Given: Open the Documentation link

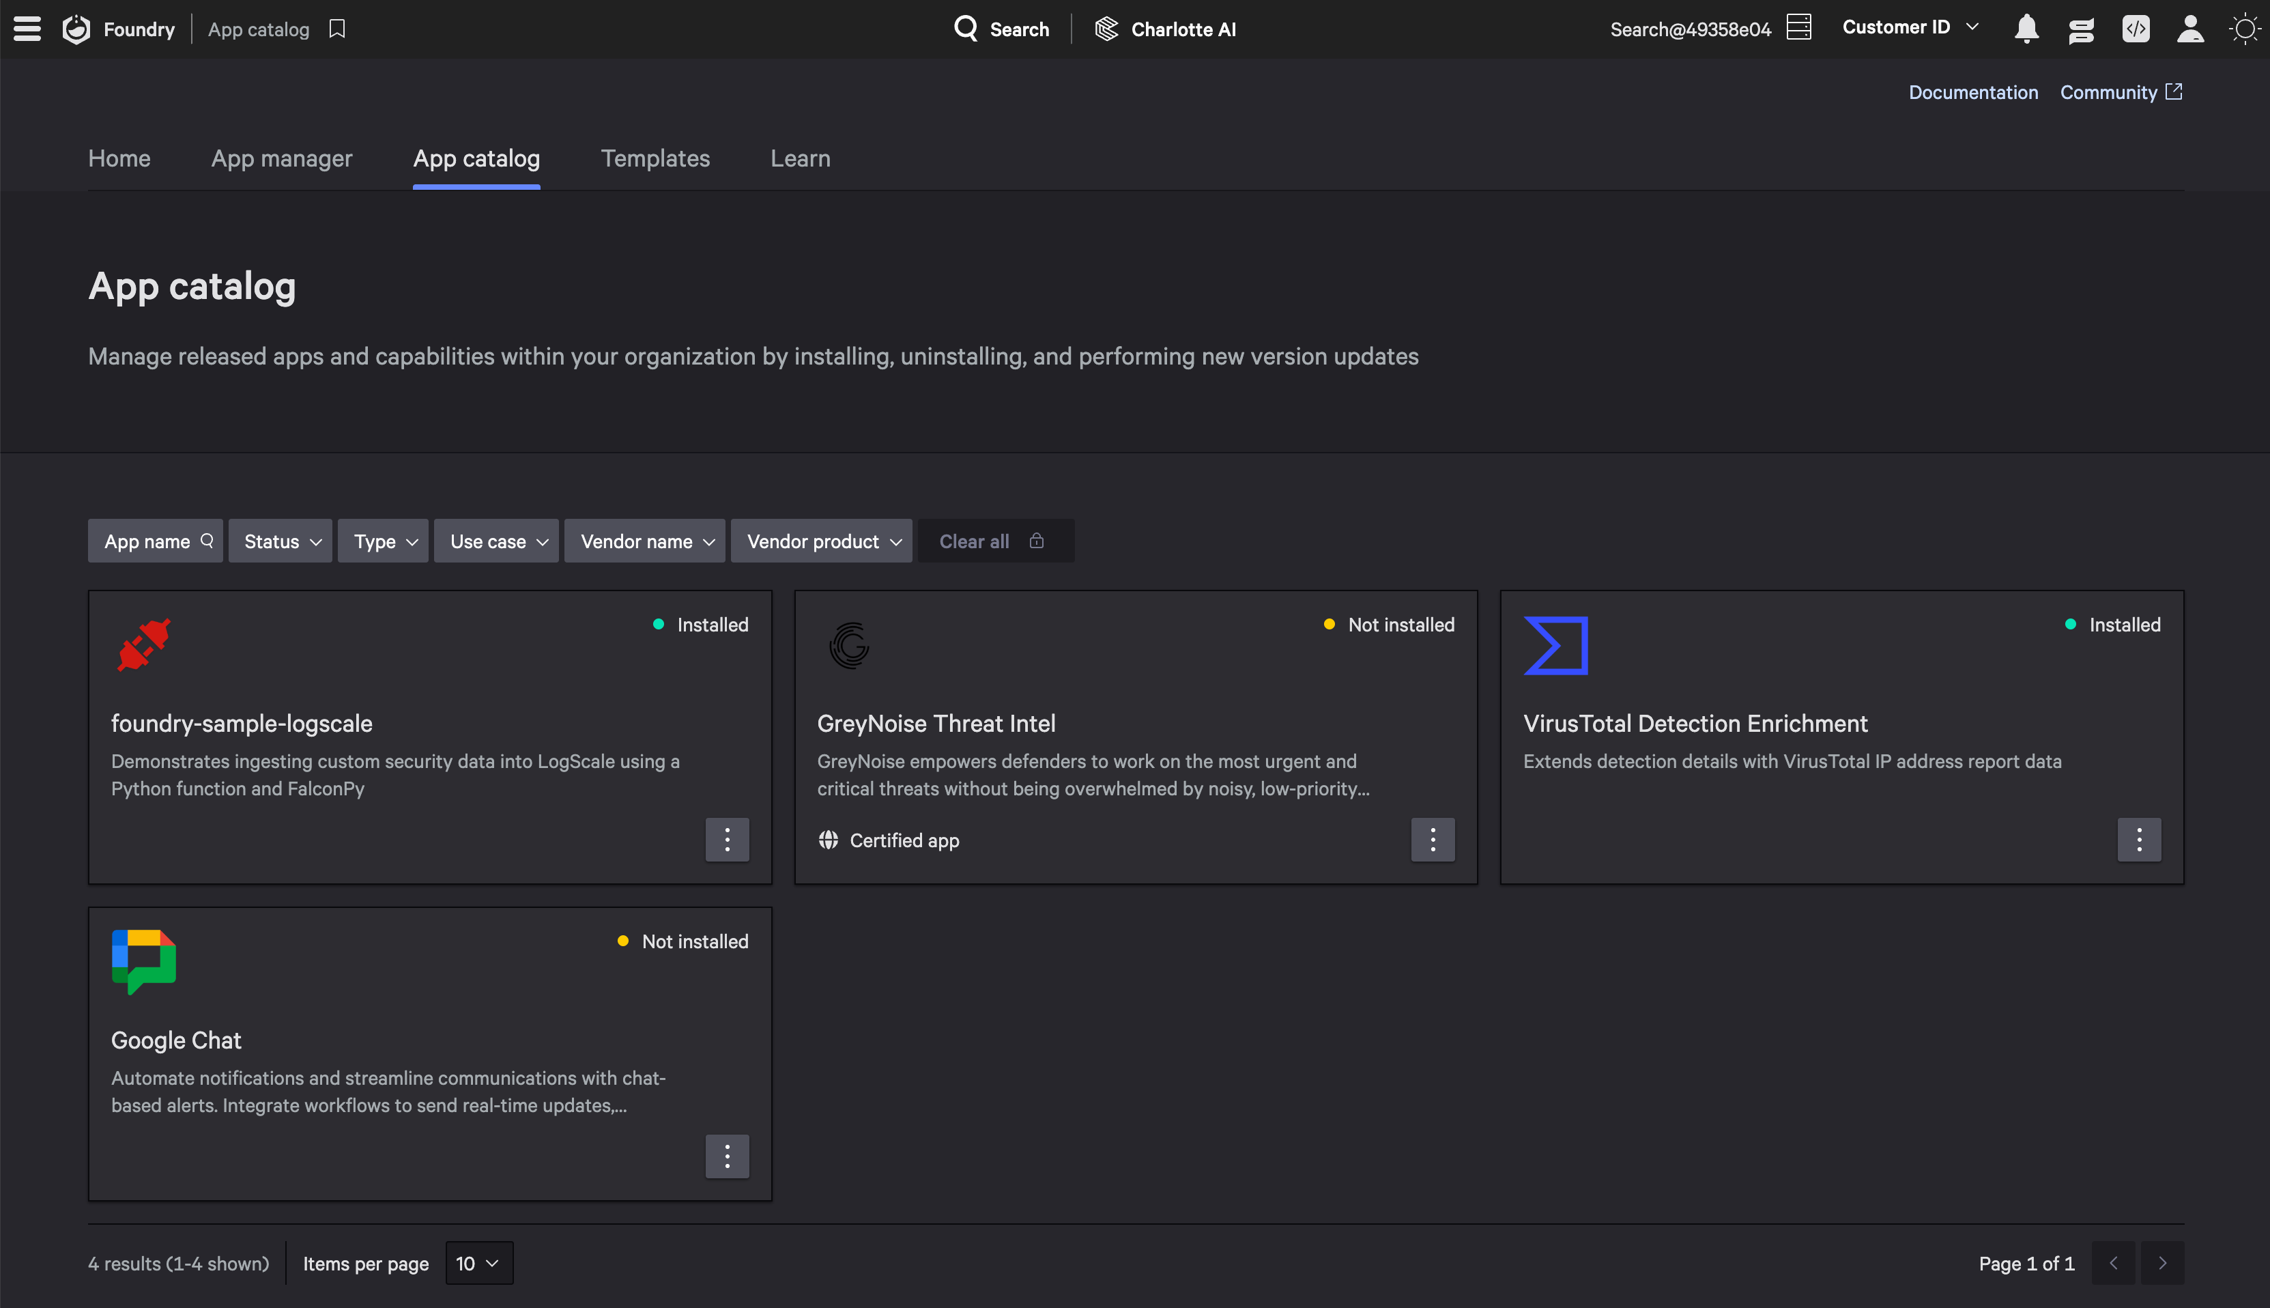Looking at the screenshot, I should (x=1973, y=91).
